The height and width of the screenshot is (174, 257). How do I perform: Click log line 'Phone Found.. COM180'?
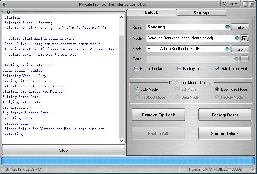[x=23, y=71]
